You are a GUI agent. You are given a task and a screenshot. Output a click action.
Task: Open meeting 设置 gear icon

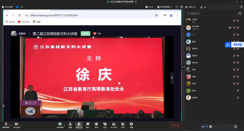pos(131,124)
